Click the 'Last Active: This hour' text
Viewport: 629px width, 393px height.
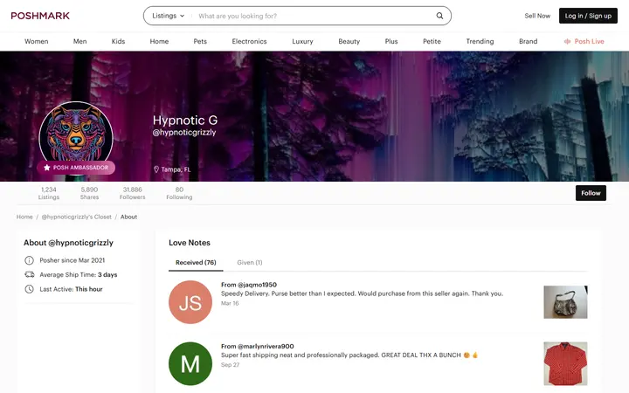tap(71, 289)
